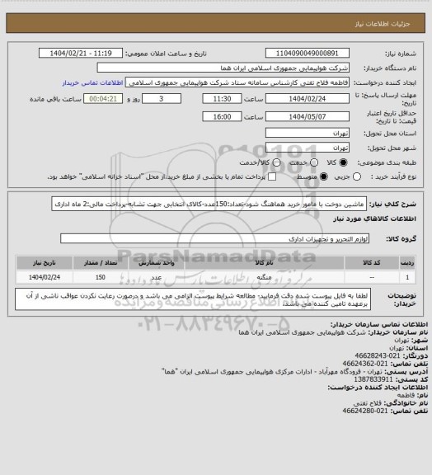
Task: Choose the متوسط purchase type radio
Action: (324, 176)
